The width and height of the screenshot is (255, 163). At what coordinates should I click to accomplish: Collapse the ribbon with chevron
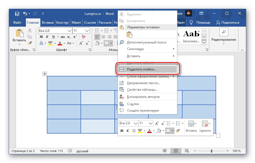242,50
